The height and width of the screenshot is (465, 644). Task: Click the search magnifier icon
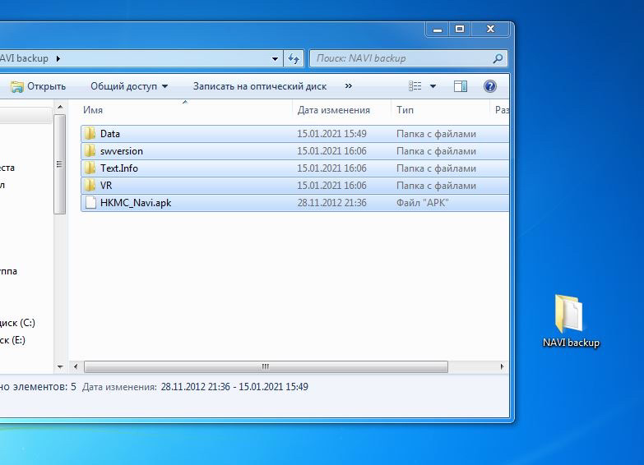498,58
